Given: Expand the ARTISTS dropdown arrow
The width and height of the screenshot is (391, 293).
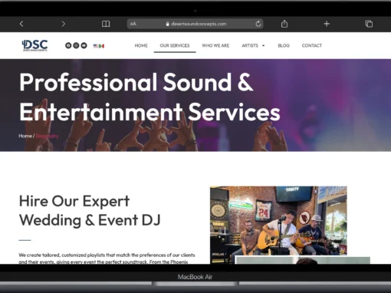Looking at the screenshot, I should (x=263, y=45).
